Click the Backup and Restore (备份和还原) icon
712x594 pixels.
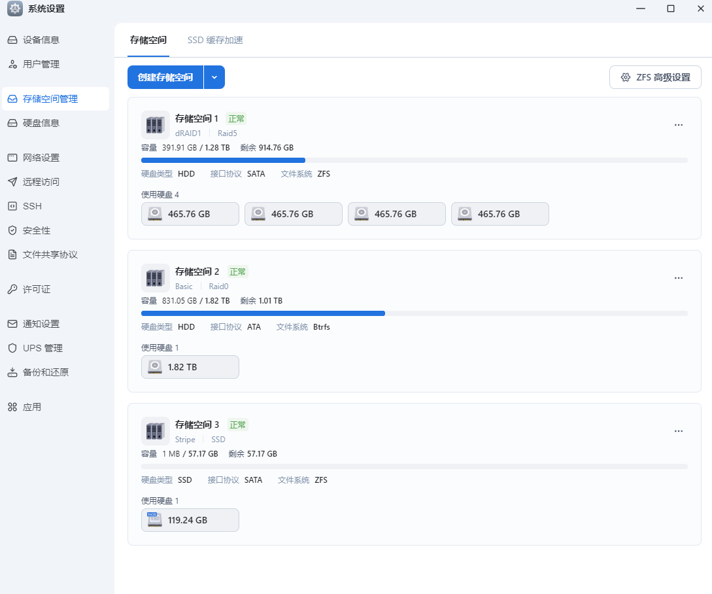click(12, 372)
